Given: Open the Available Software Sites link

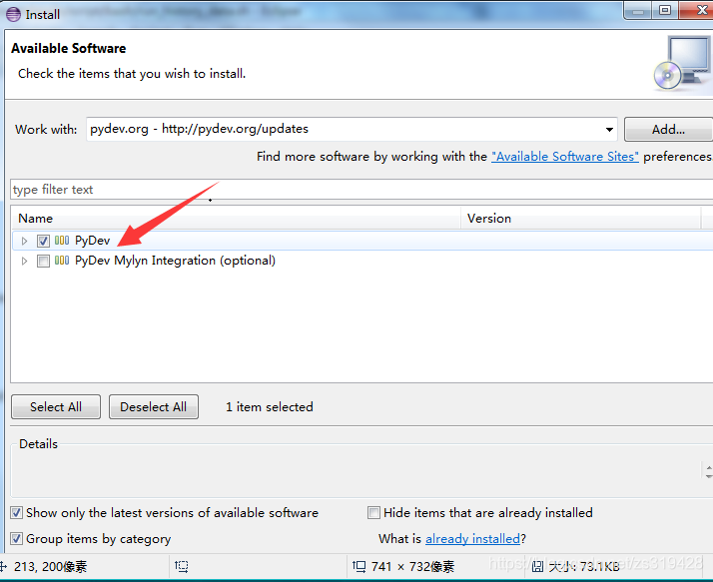Looking at the screenshot, I should tap(565, 157).
